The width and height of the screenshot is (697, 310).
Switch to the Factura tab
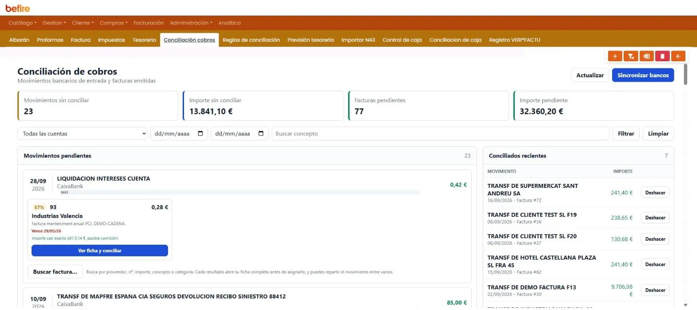(x=81, y=40)
